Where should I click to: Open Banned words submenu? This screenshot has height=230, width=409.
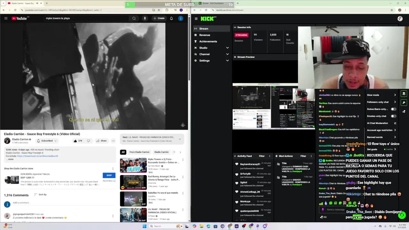click(381, 137)
